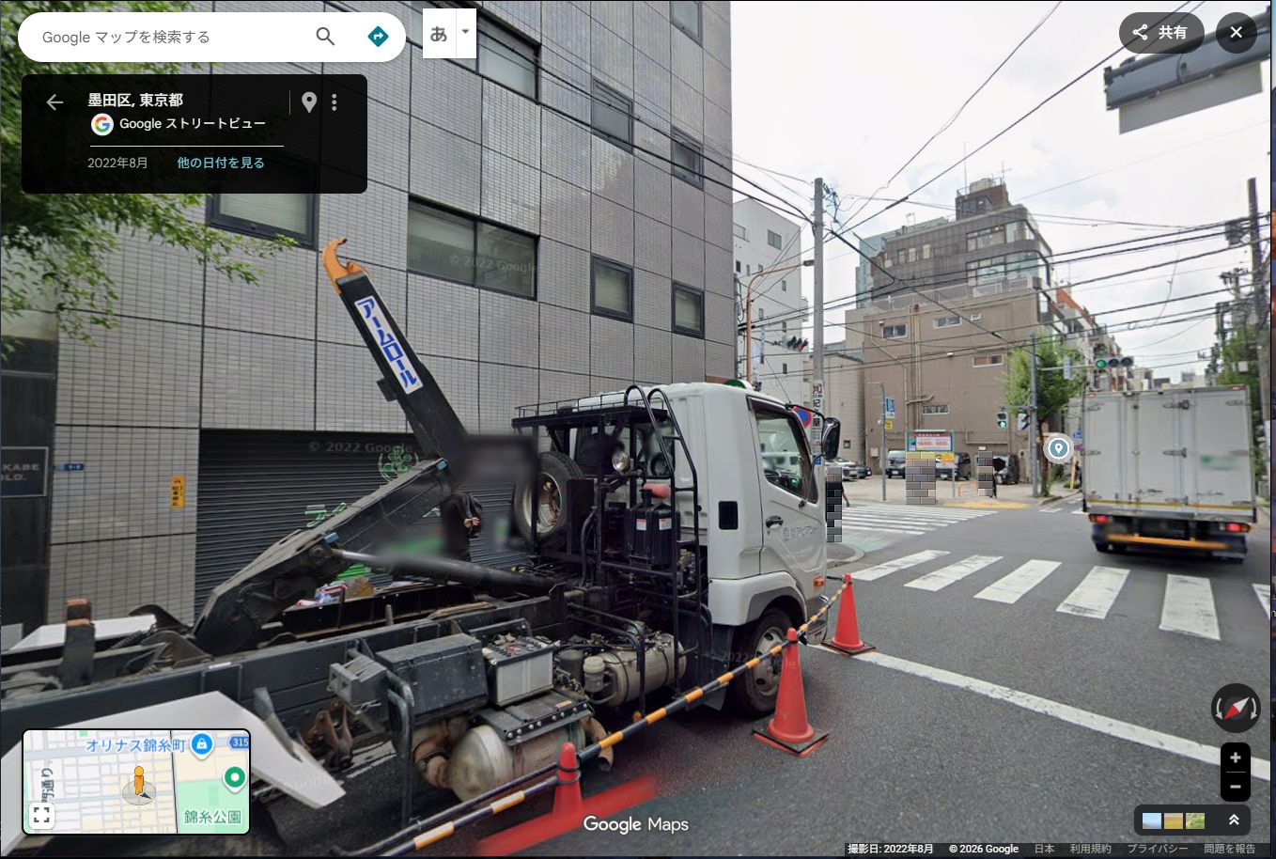Click the オリナス錦糸町 blue marker icon

coord(201,744)
